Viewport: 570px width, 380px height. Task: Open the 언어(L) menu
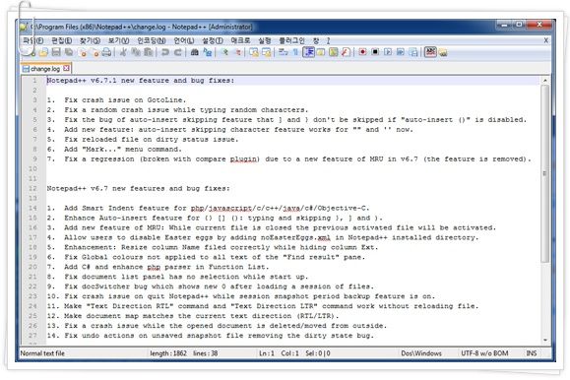tap(183, 40)
